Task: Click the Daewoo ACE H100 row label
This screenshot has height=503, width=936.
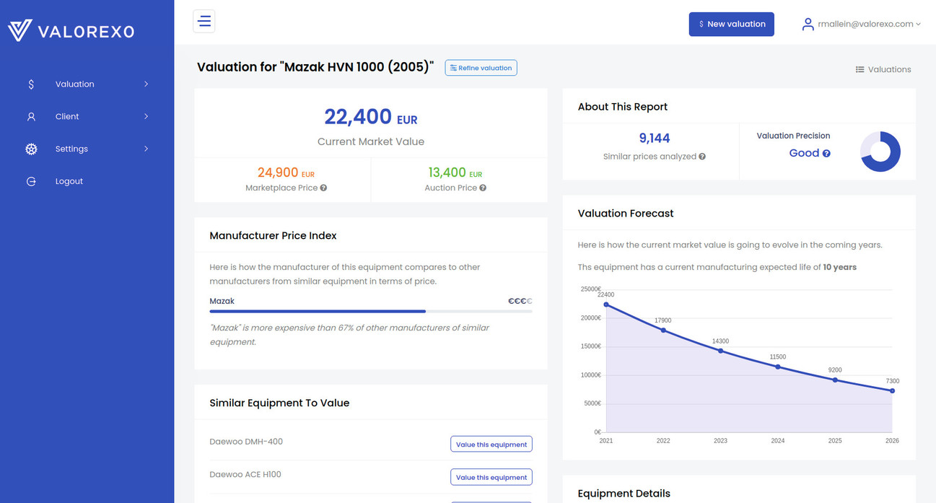Action: pyautogui.click(x=245, y=475)
